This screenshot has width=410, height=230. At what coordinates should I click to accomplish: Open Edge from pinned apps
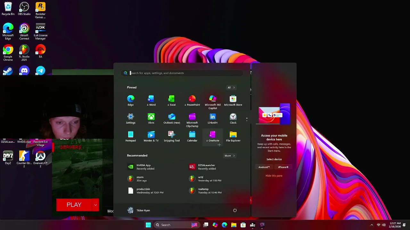point(131,101)
